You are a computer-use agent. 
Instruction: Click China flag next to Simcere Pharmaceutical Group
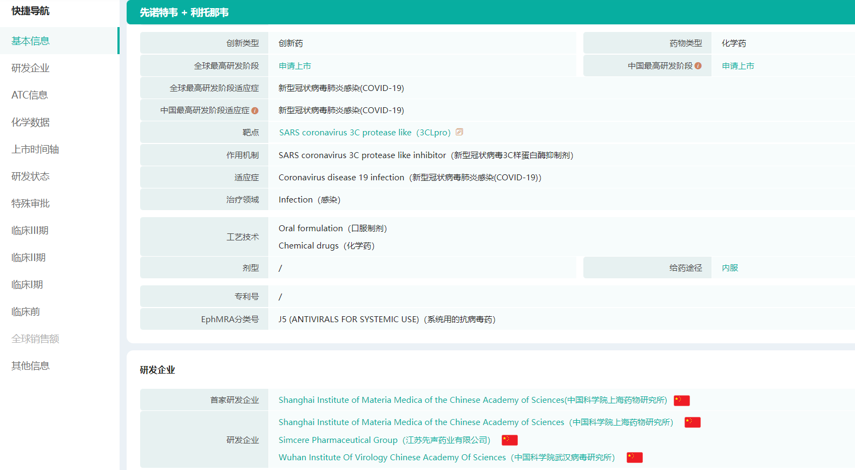pyautogui.click(x=509, y=440)
